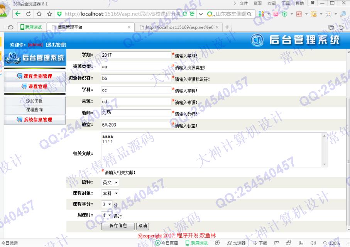Open the 查看 menu
This screenshot has width=350, height=247.
(x=258, y=3)
